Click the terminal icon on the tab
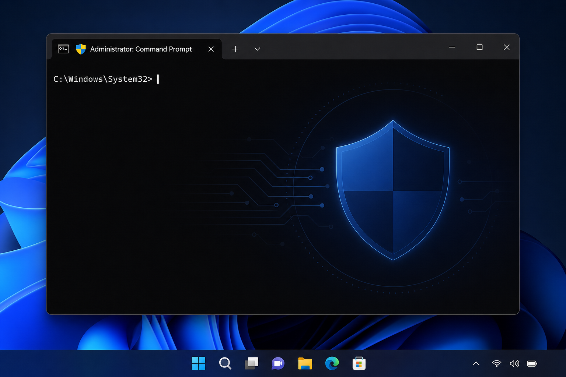The height and width of the screenshot is (377, 566). coord(63,49)
